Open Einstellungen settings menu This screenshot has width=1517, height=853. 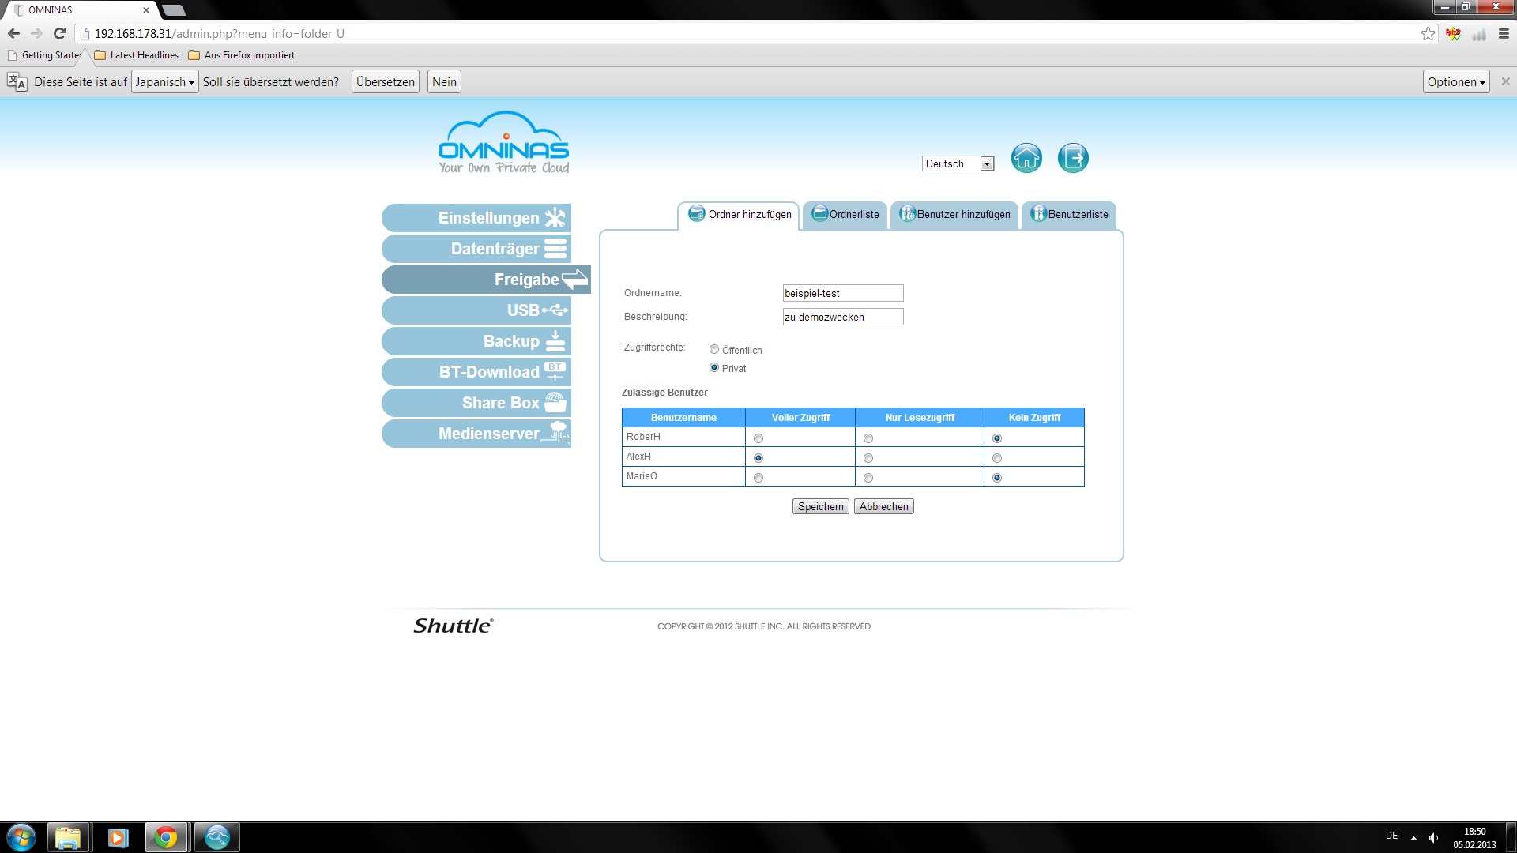476,218
